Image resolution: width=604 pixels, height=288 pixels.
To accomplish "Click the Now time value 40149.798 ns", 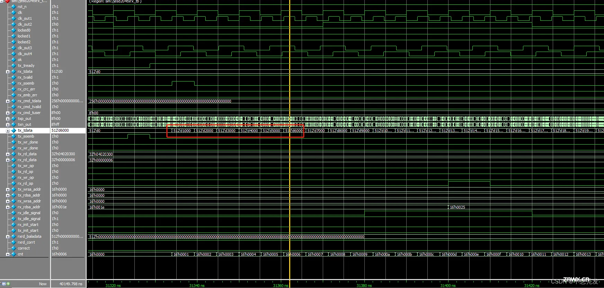I will [71, 284].
